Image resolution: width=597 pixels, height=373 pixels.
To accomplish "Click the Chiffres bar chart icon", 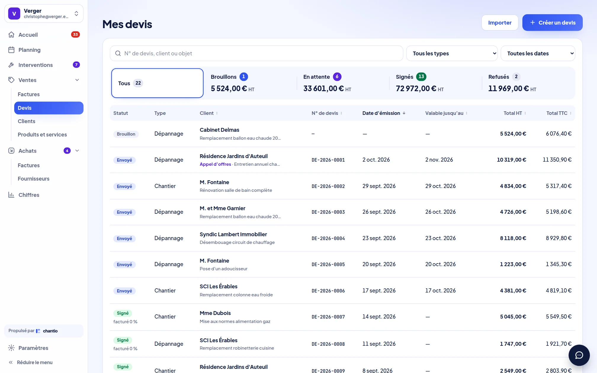I will tap(11, 195).
